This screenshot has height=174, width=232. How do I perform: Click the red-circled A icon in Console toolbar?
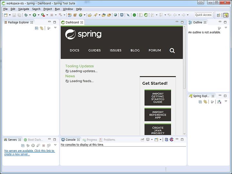171,140
